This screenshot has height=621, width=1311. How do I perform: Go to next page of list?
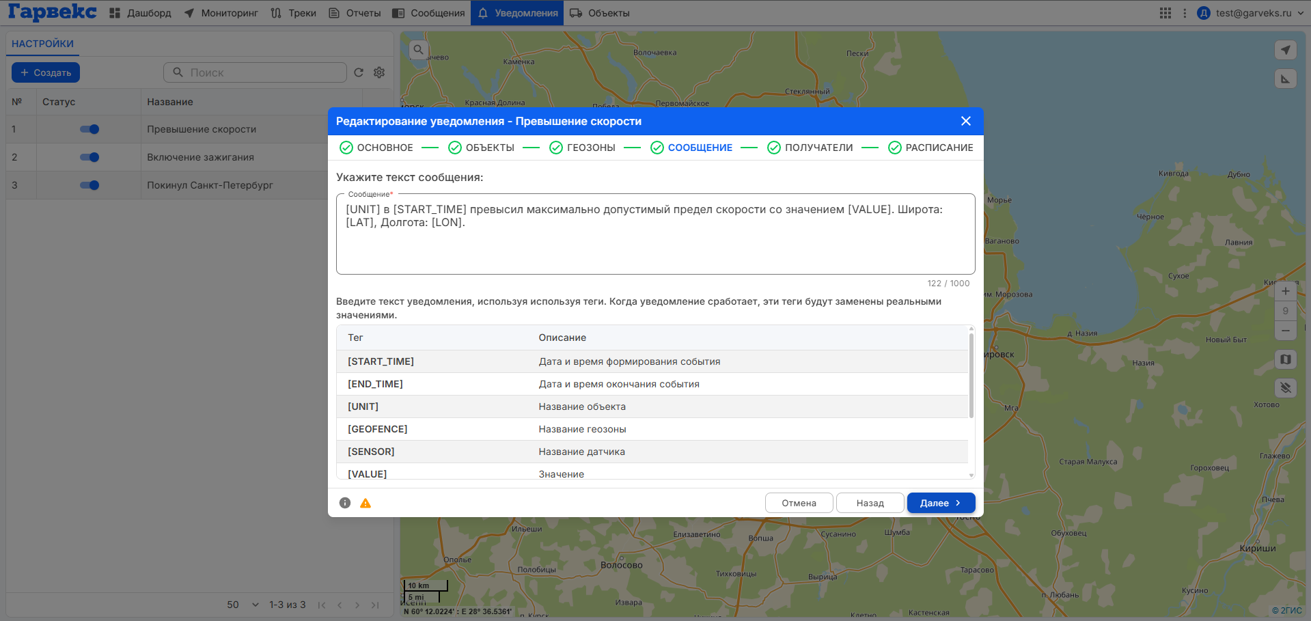pos(357,605)
